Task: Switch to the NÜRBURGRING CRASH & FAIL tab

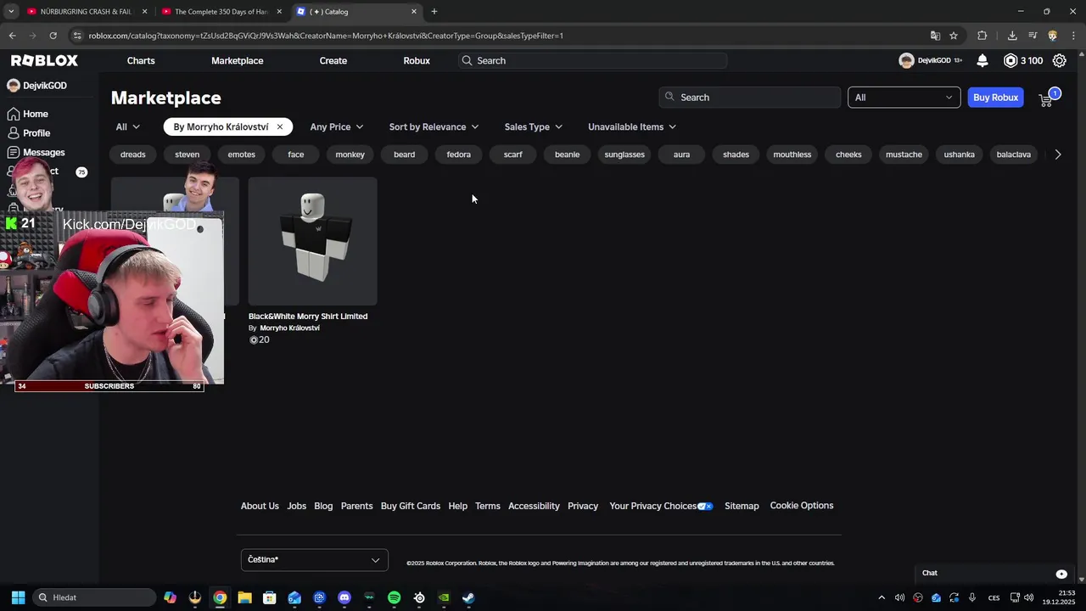Action: click(x=87, y=12)
